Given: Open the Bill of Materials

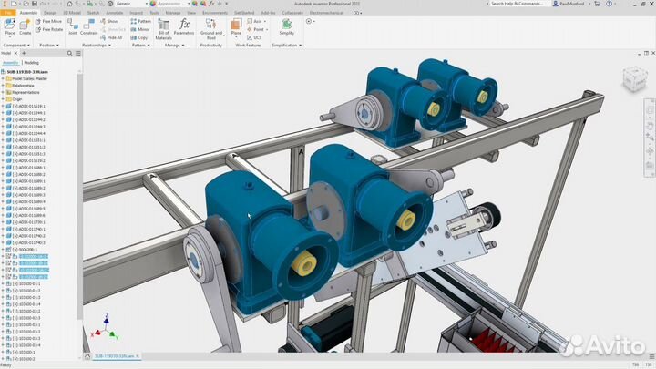Looking at the screenshot, I should point(164,28).
